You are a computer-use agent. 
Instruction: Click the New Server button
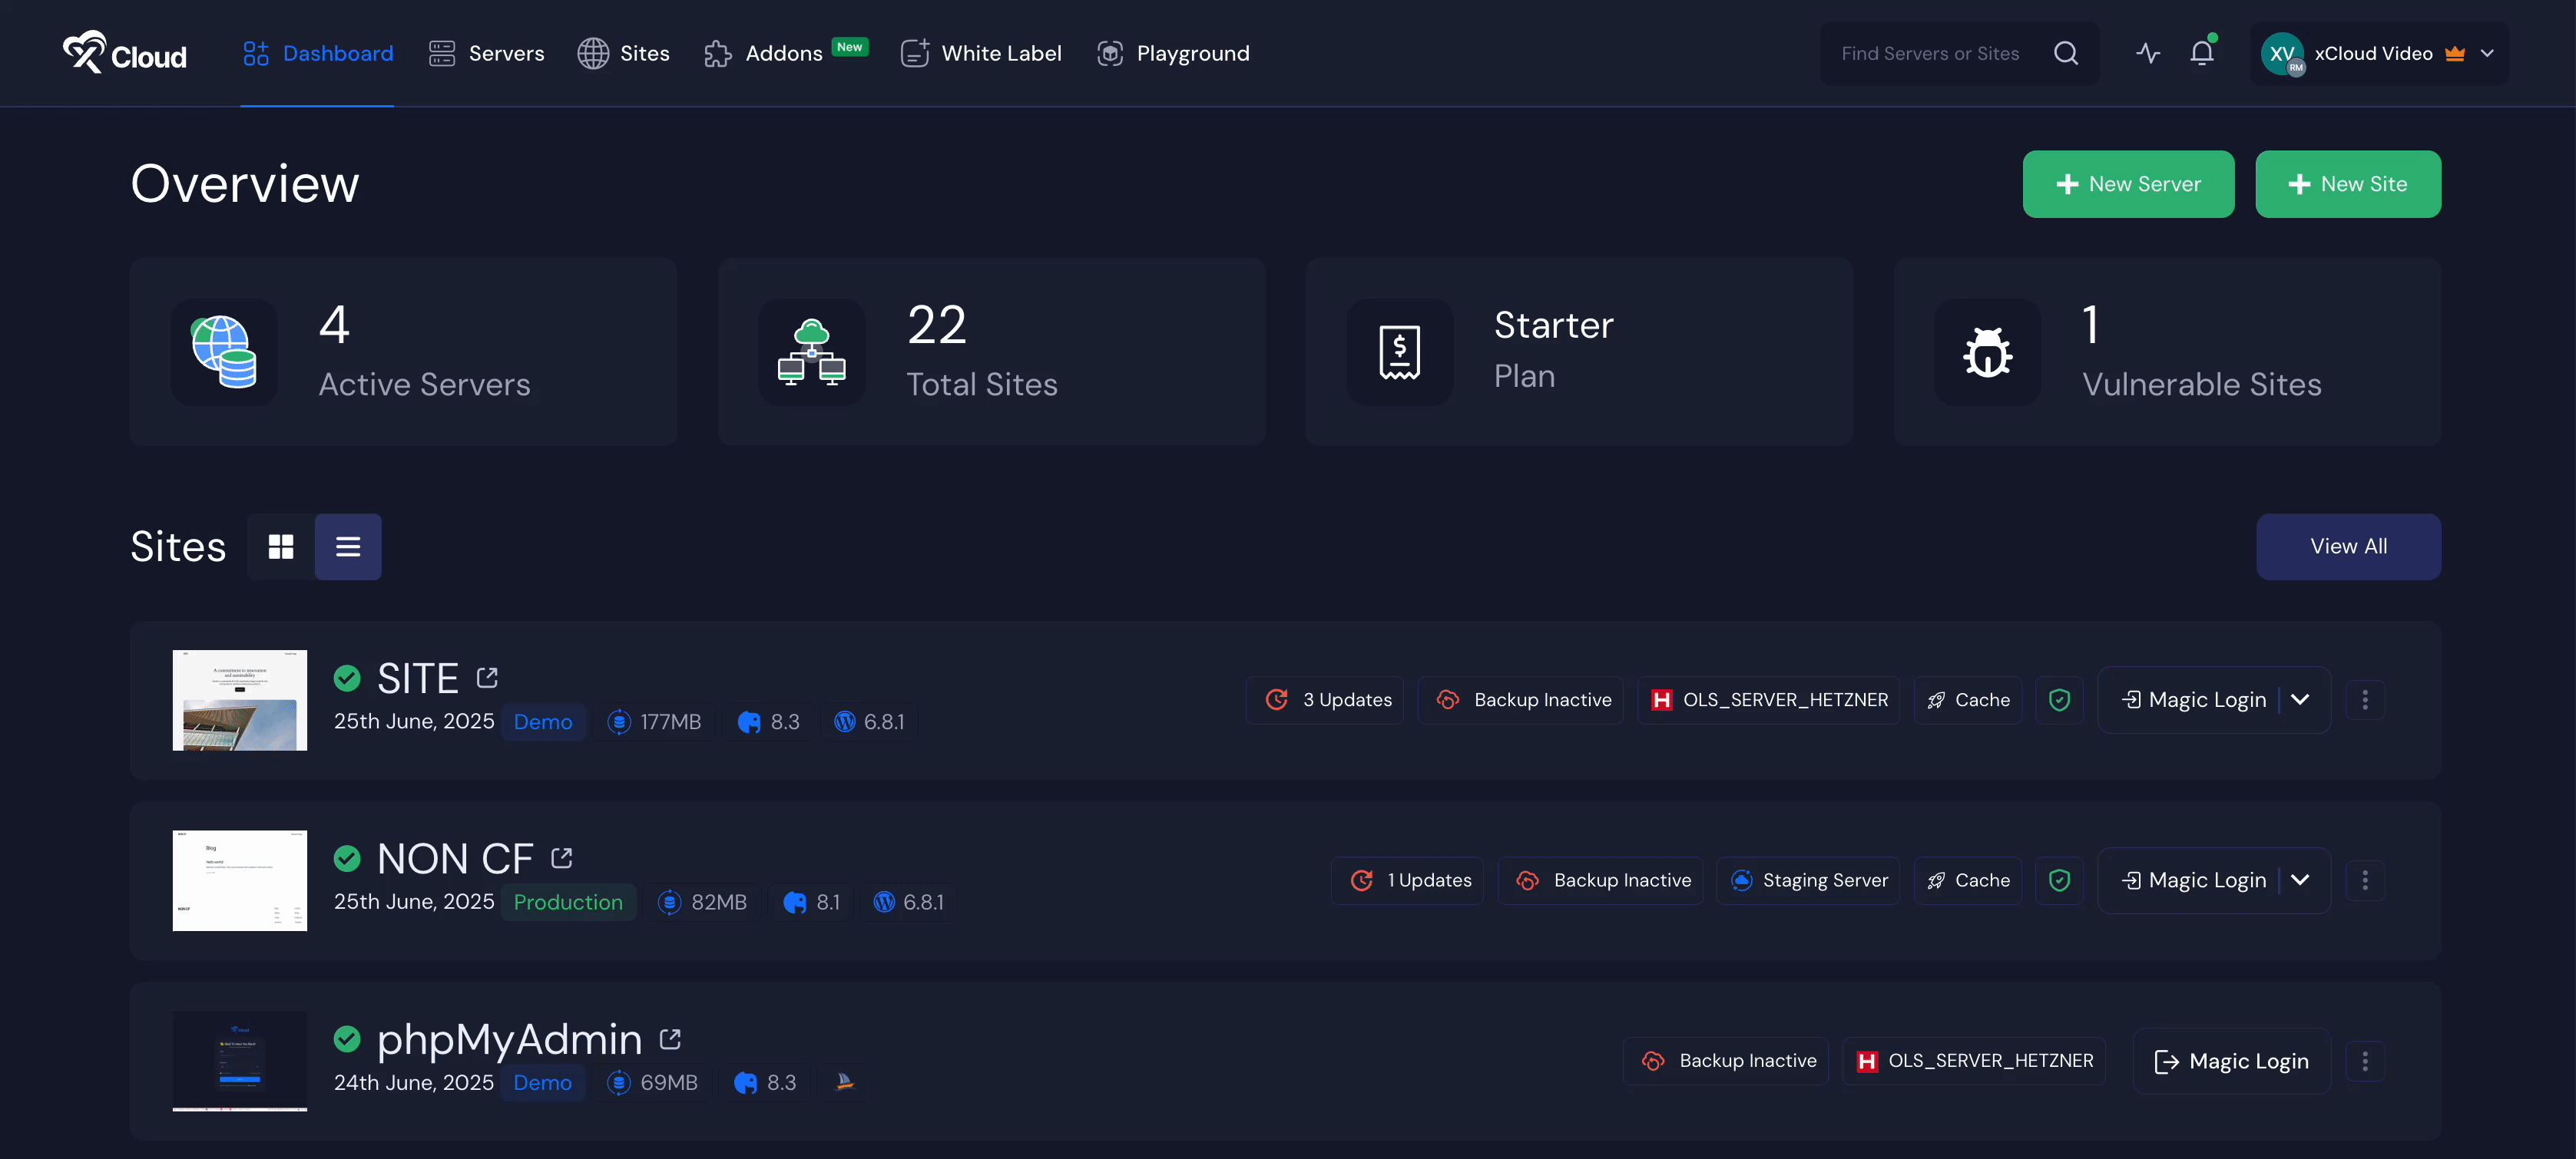point(2128,184)
